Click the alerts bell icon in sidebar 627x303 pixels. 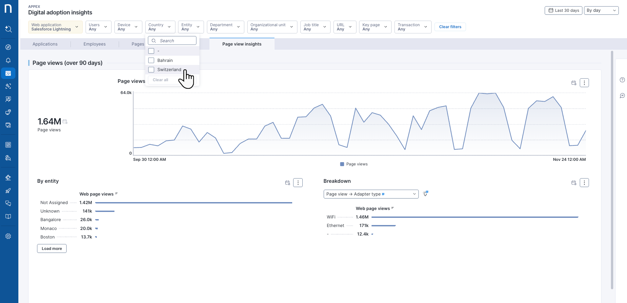8,60
